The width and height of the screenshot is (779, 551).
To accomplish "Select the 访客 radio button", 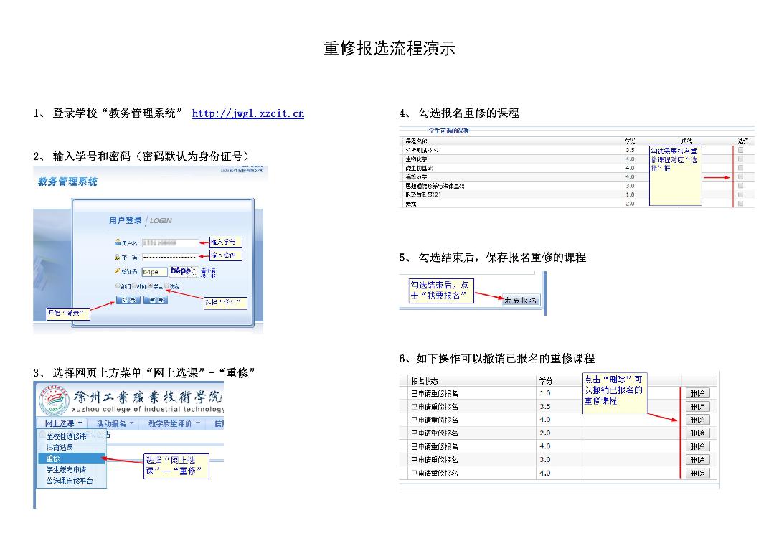I will pos(166,286).
